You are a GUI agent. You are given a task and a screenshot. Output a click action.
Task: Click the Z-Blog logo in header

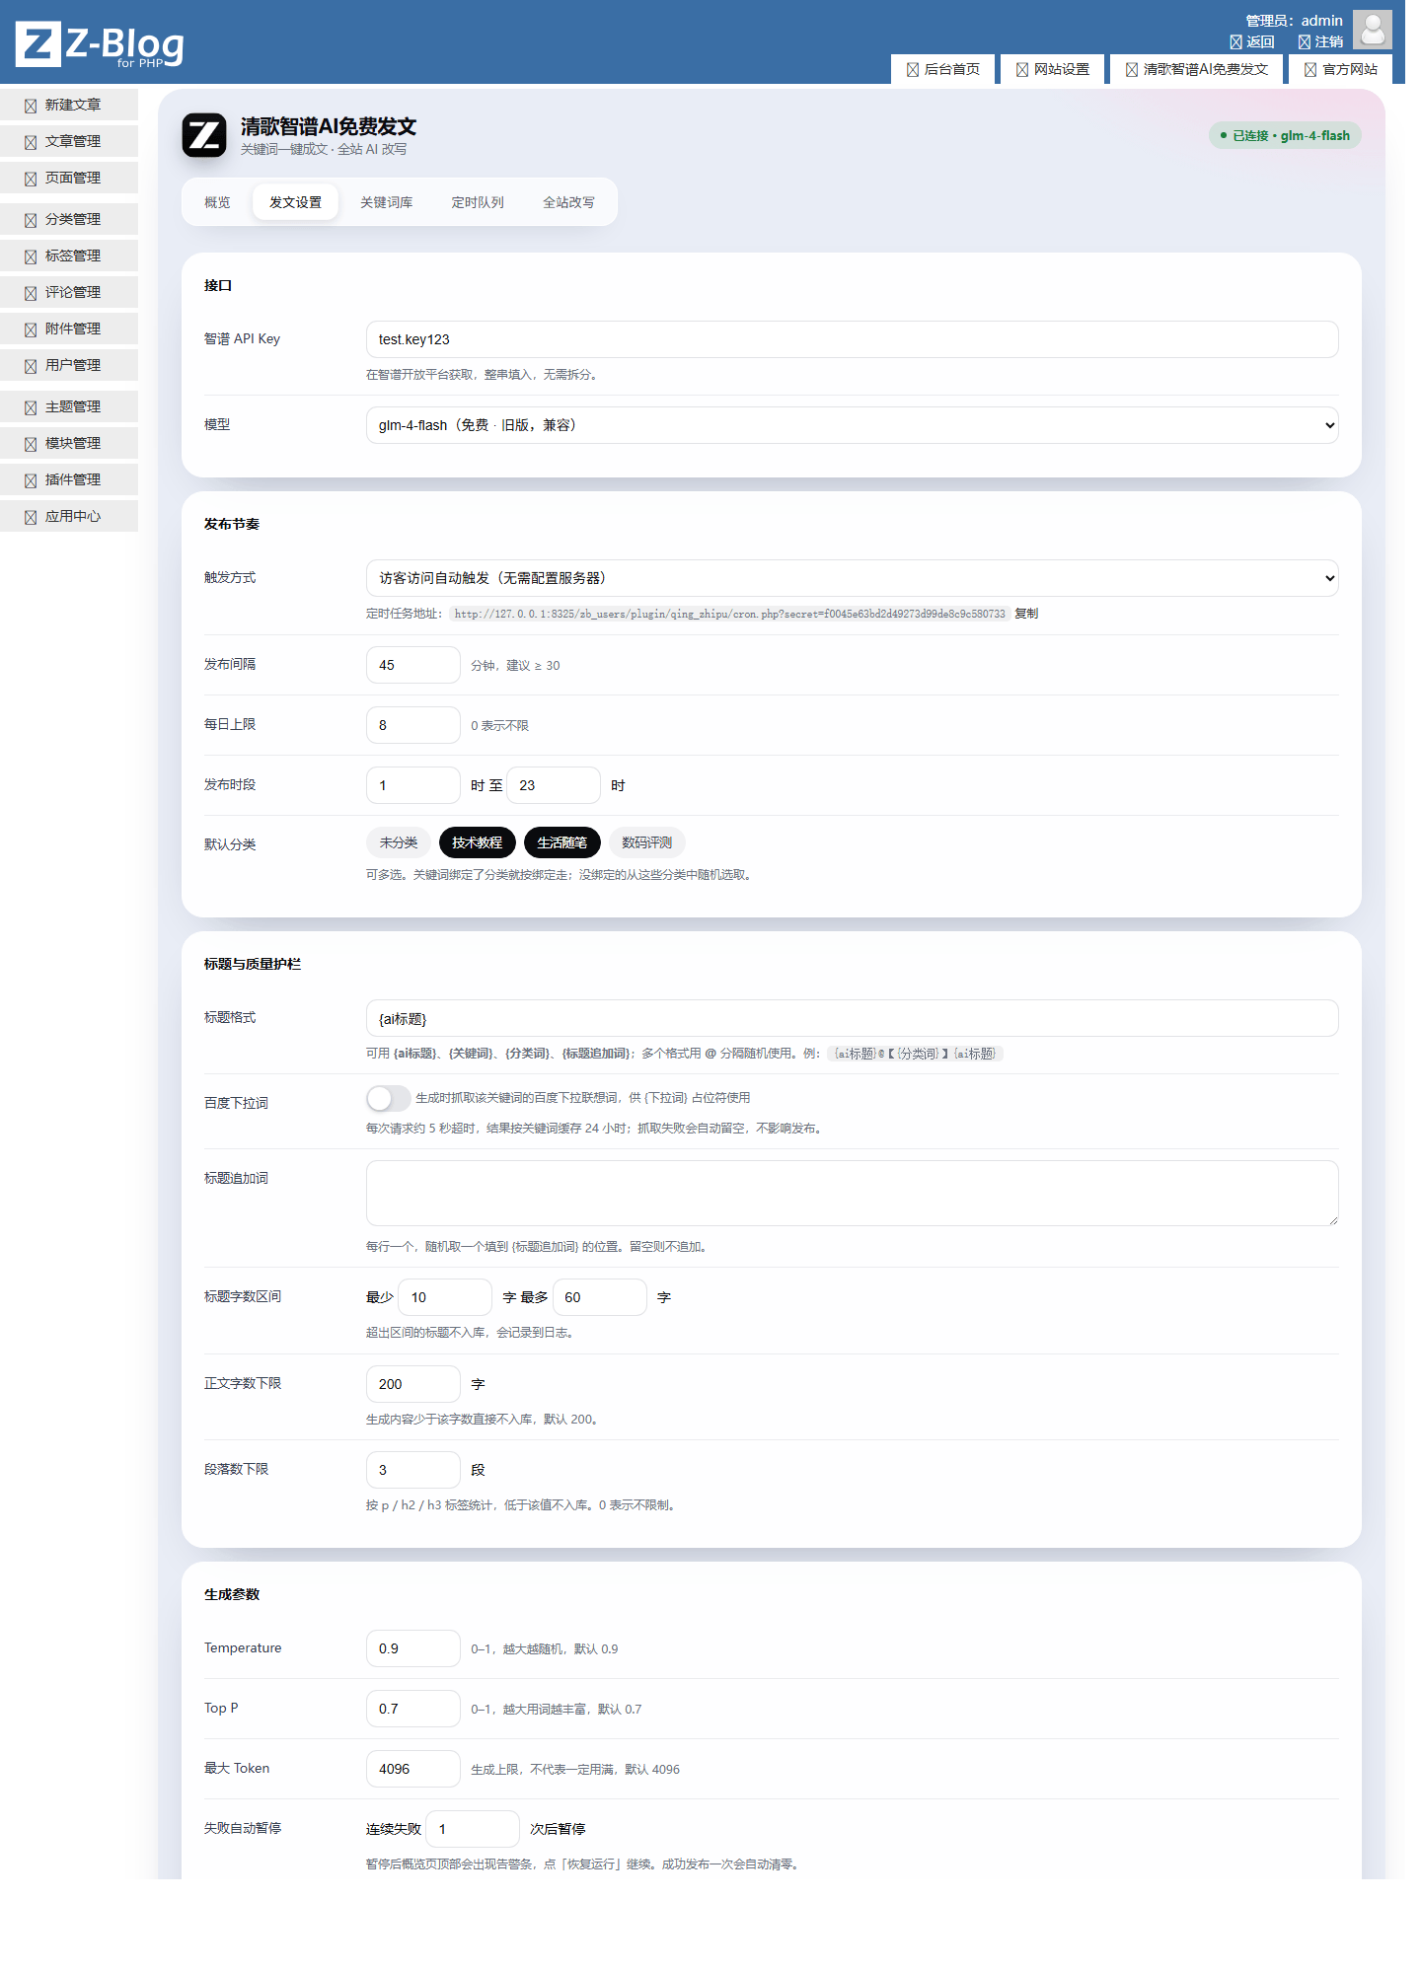(x=100, y=44)
